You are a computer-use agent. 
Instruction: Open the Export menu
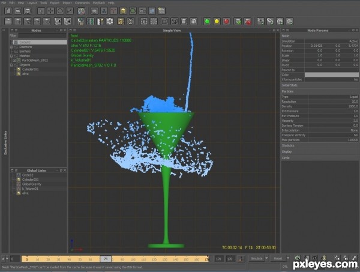(x=55, y=3)
